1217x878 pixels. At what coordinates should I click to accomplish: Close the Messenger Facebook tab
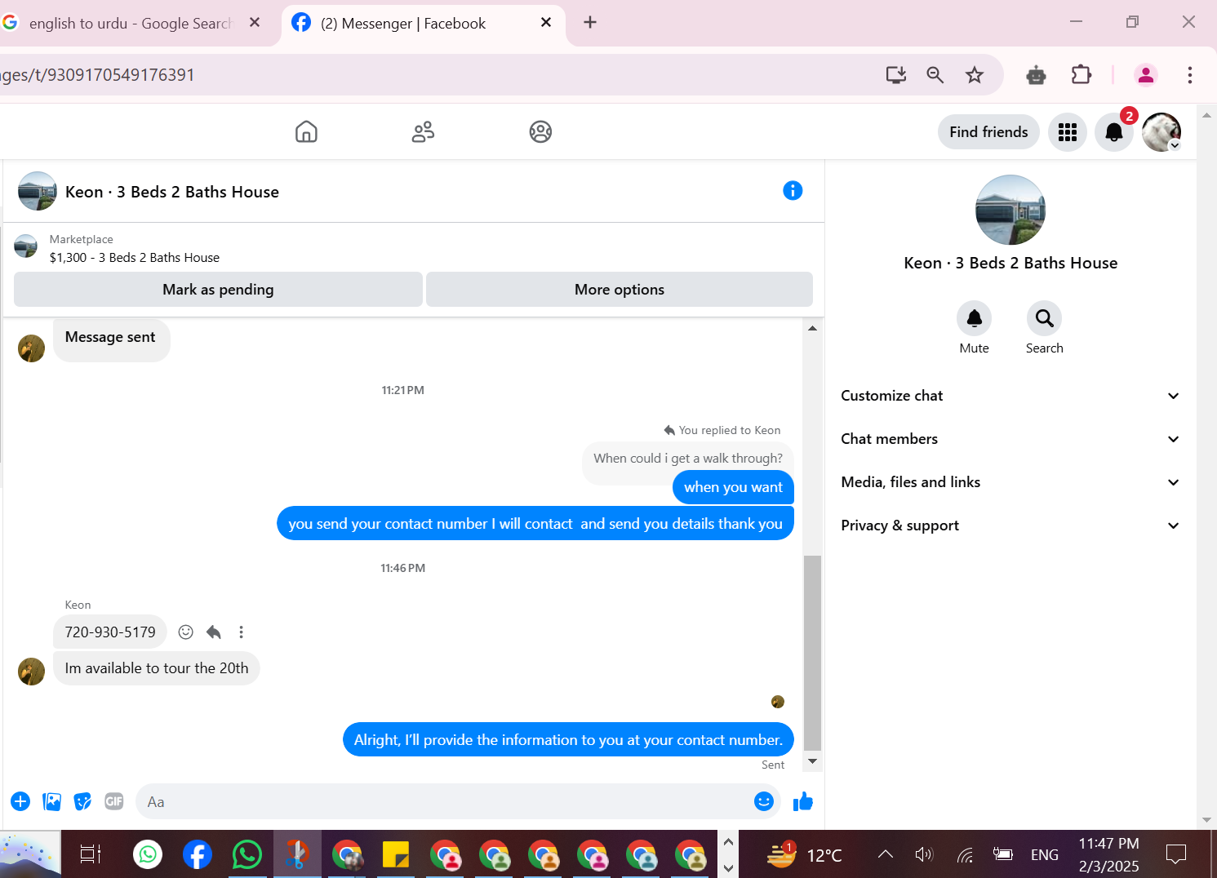(x=546, y=23)
